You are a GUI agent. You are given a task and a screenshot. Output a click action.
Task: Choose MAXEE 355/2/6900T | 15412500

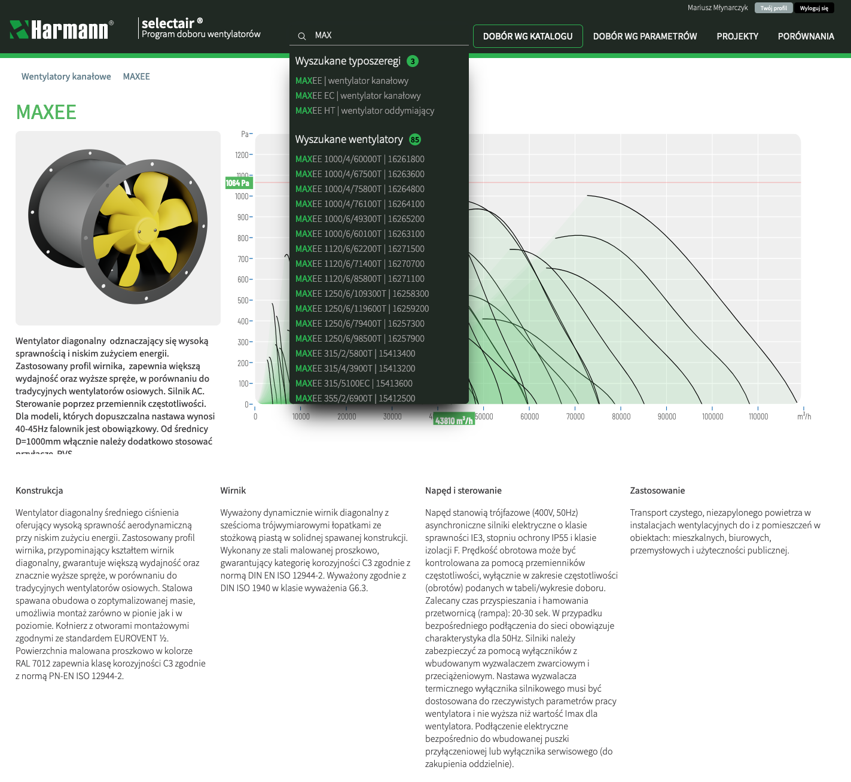coord(355,398)
